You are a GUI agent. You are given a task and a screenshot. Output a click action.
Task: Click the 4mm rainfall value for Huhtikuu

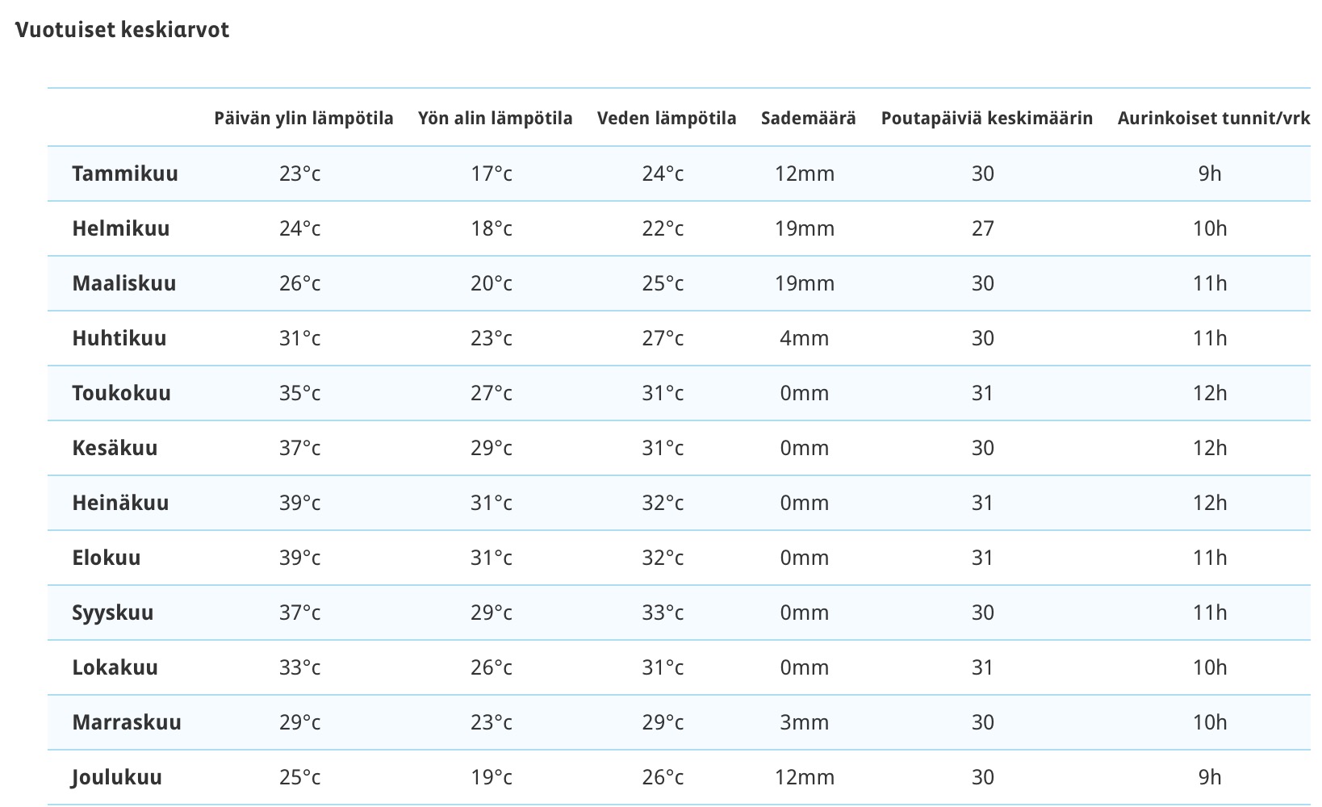[x=804, y=338]
